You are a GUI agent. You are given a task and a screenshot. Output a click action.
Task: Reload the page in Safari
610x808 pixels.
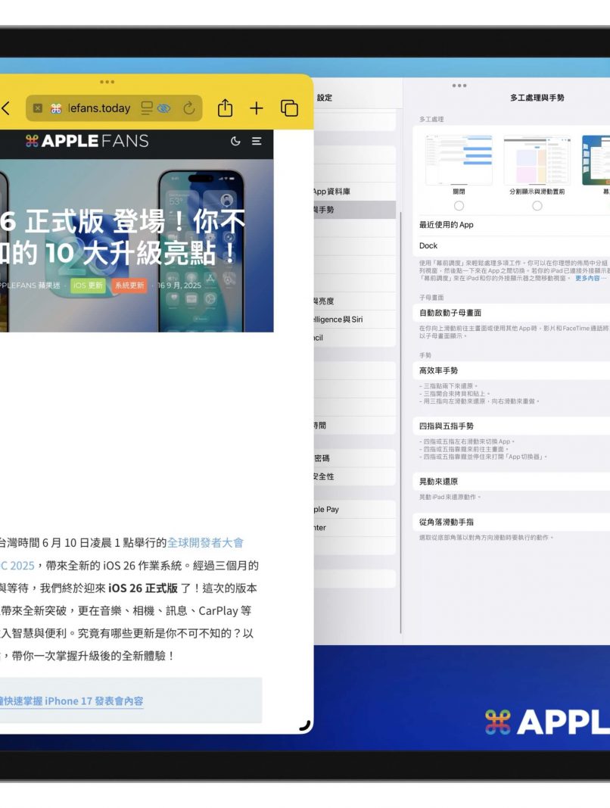tap(188, 108)
